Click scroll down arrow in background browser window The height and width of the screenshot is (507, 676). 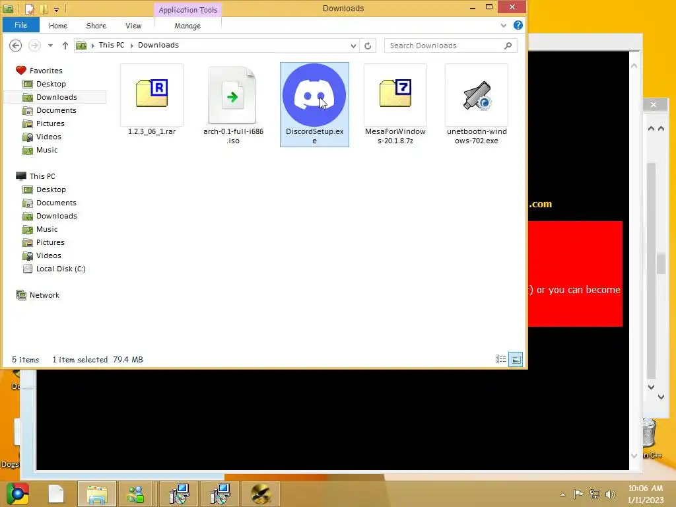[634, 456]
